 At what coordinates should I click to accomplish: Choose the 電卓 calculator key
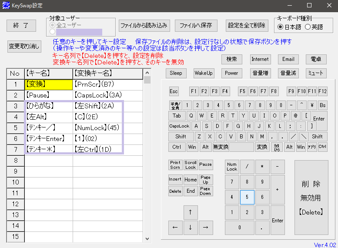click(316, 59)
